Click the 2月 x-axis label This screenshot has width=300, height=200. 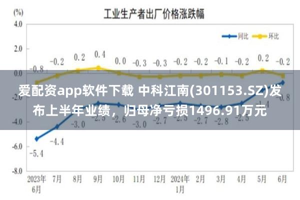point(200,179)
